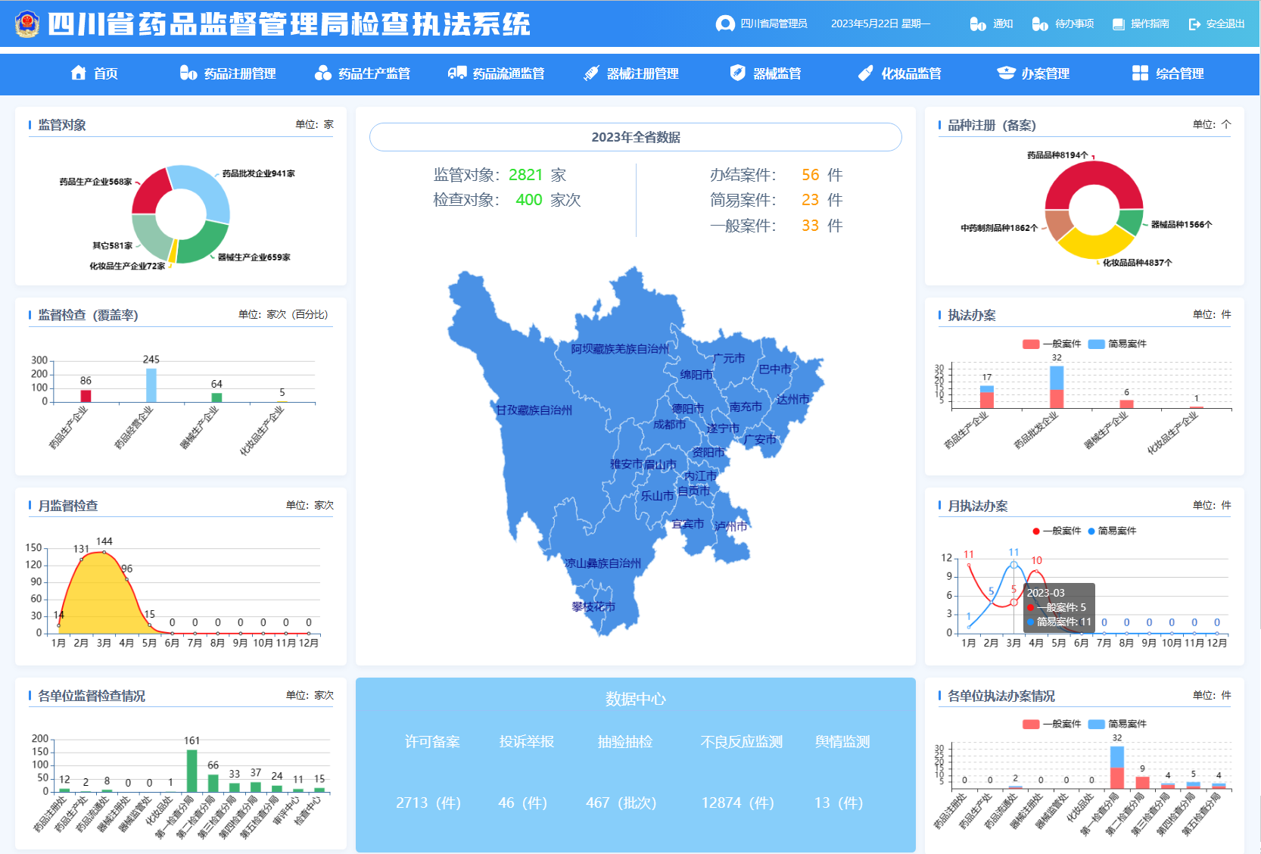The image size is (1261, 854).
Task: Click the icon beside 药品生产监管
Action: (x=323, y=73)
